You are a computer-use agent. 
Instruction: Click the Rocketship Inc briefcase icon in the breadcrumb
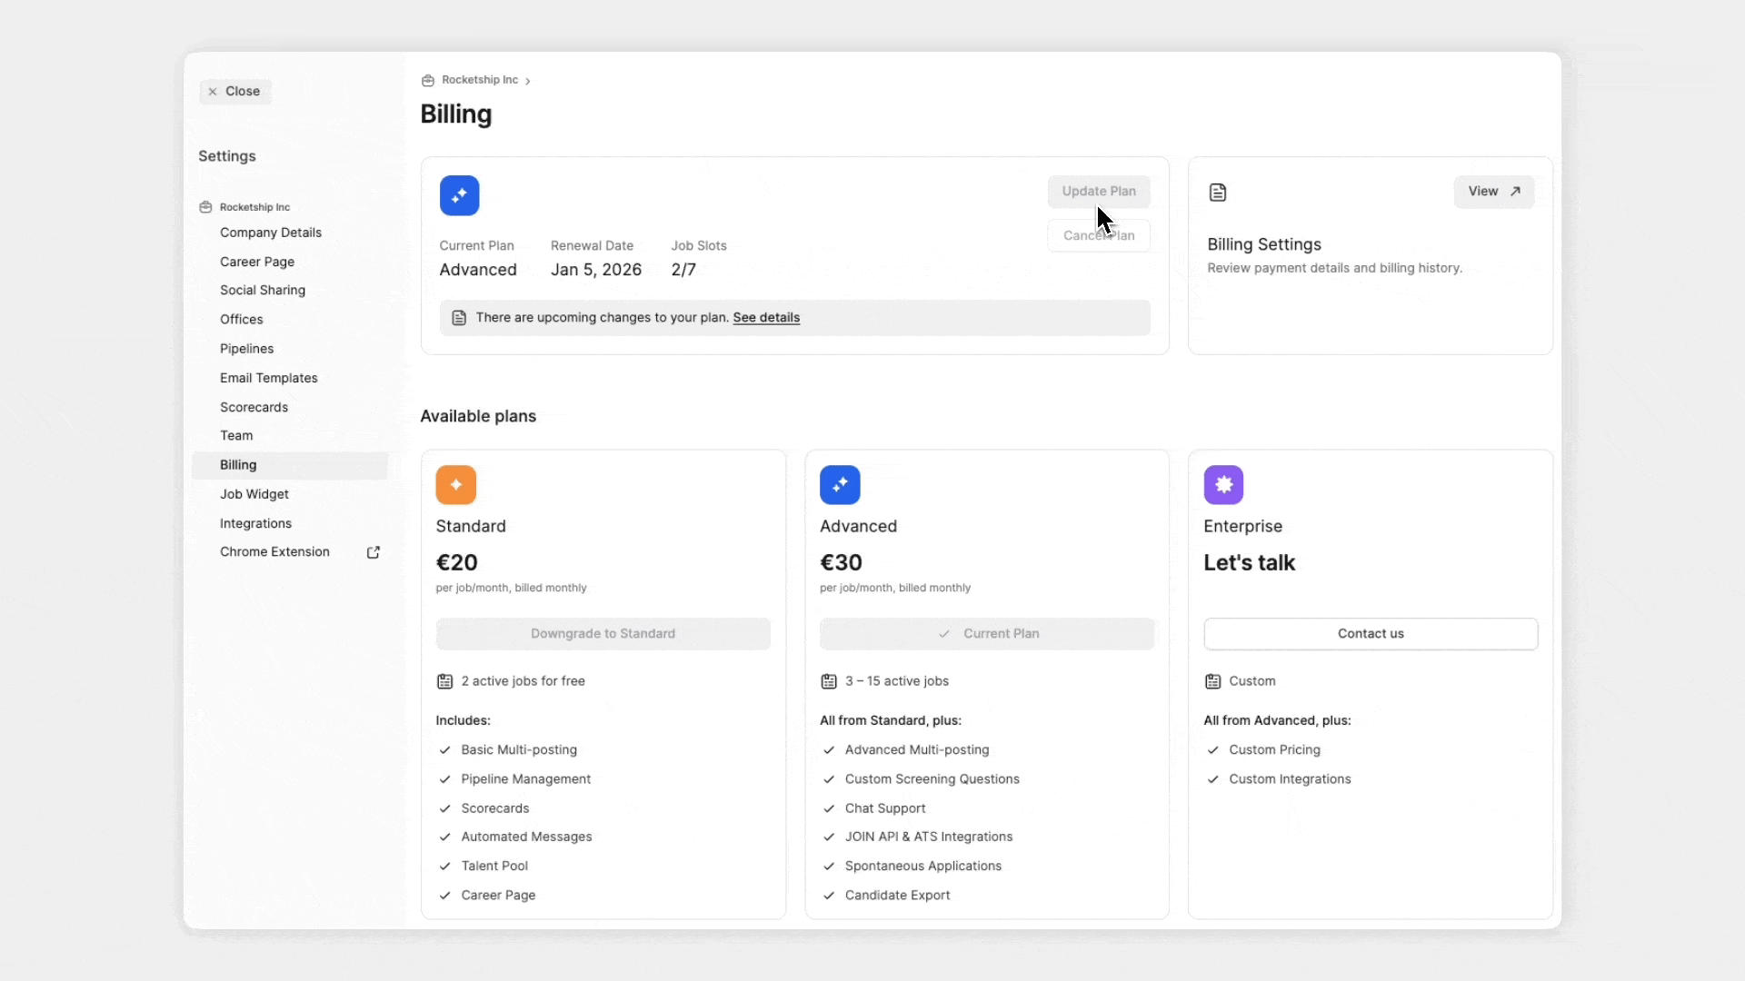click(x=428, y=81)
